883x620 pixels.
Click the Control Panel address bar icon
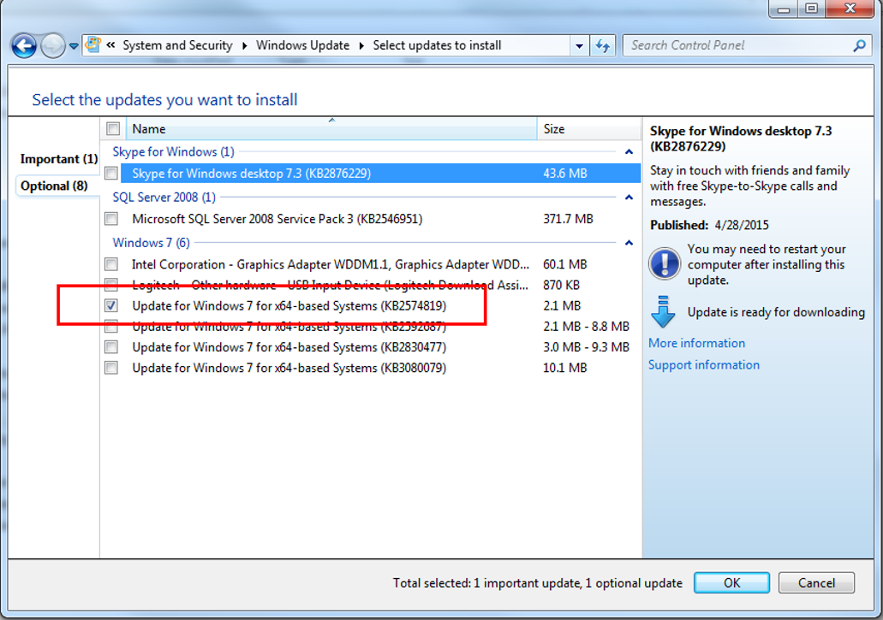click(94, 45)
